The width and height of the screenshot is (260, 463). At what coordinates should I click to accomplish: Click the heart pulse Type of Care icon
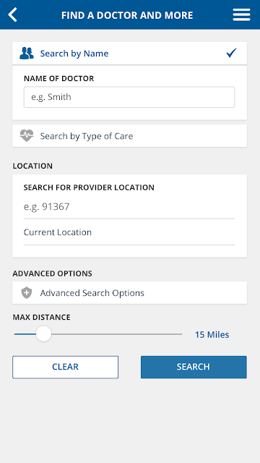[27, 136]
